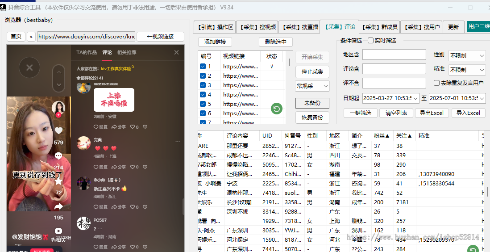Click the 恢复备份 button
This screenshot has width=490, height=252.
coord(312,118)
